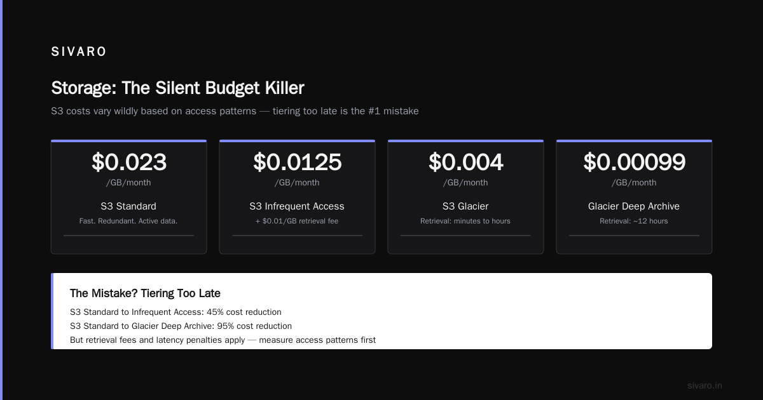Screen dimensions: 763x400
Task: Click the SIVARO brand logo text
Action: (x=79, y=52)
